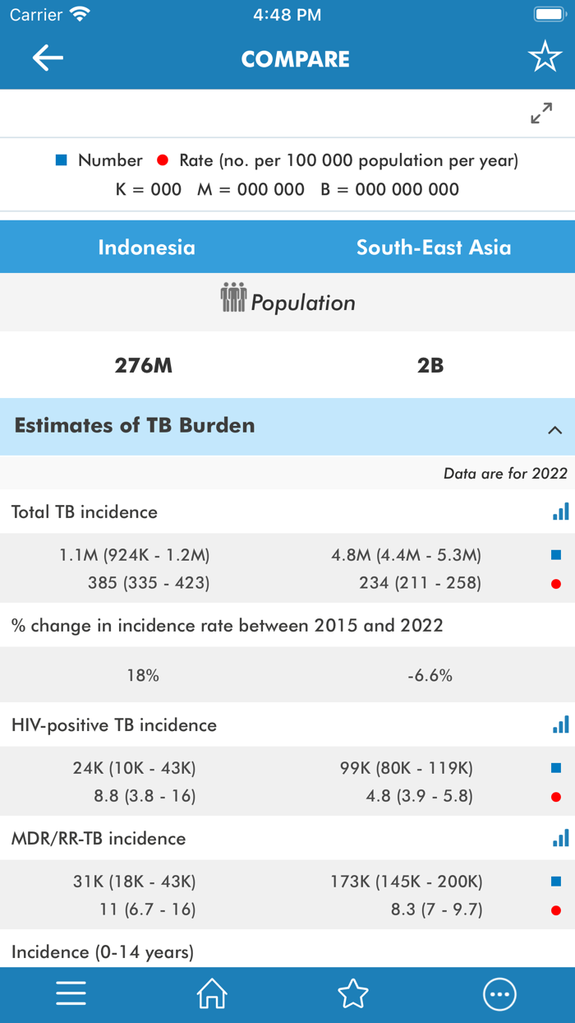Select the South-East Asia column header
This screenshot has height=1023, width=575.
click(x=433, y=246)
